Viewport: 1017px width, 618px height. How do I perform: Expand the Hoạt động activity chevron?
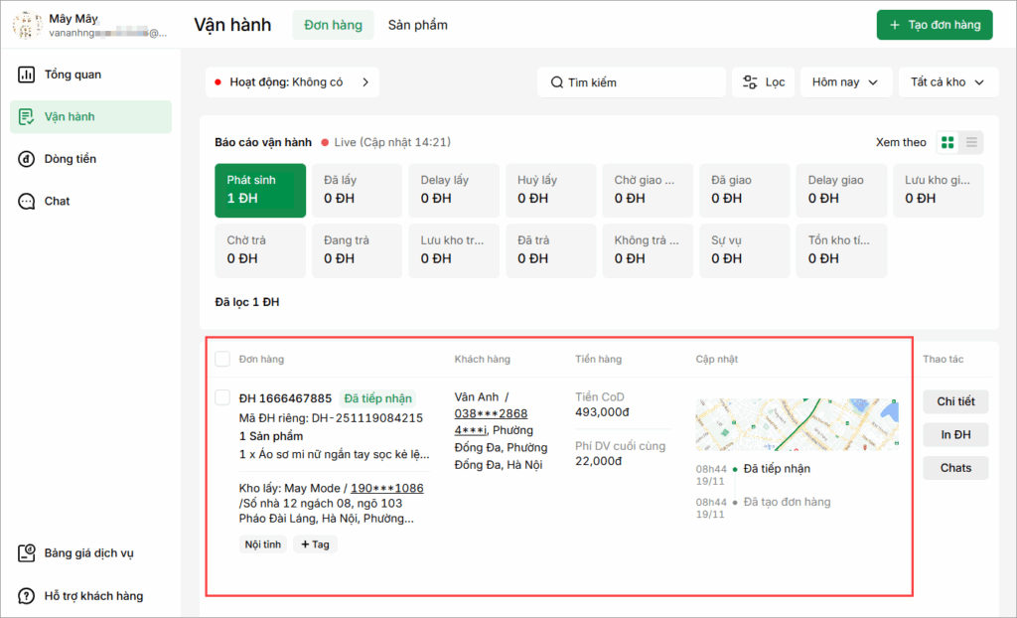pyautogui.click(x=364, y=82)
